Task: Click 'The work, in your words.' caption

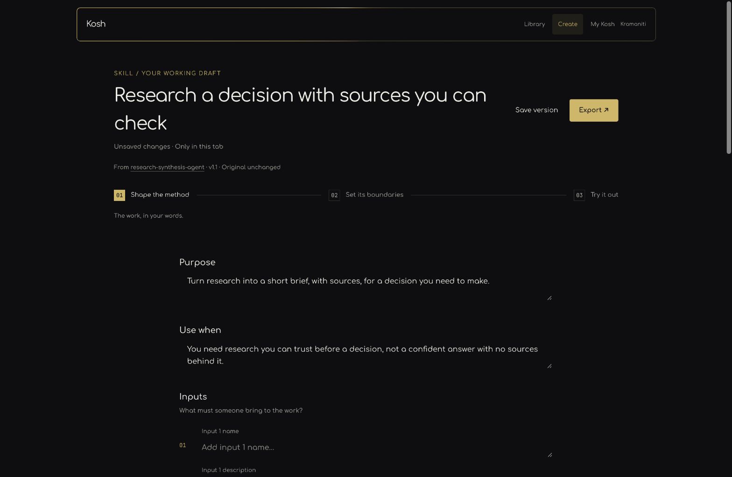Action: 148,216
